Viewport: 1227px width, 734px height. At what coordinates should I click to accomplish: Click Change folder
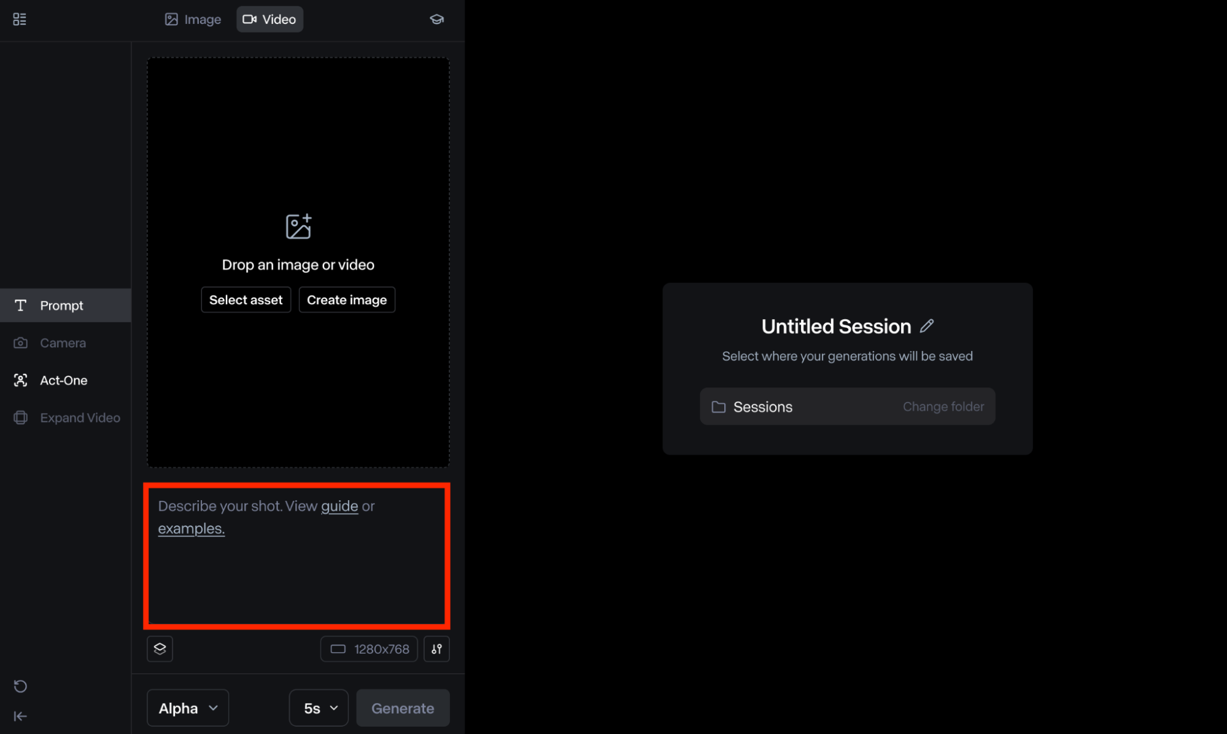[x=943, y=406]
